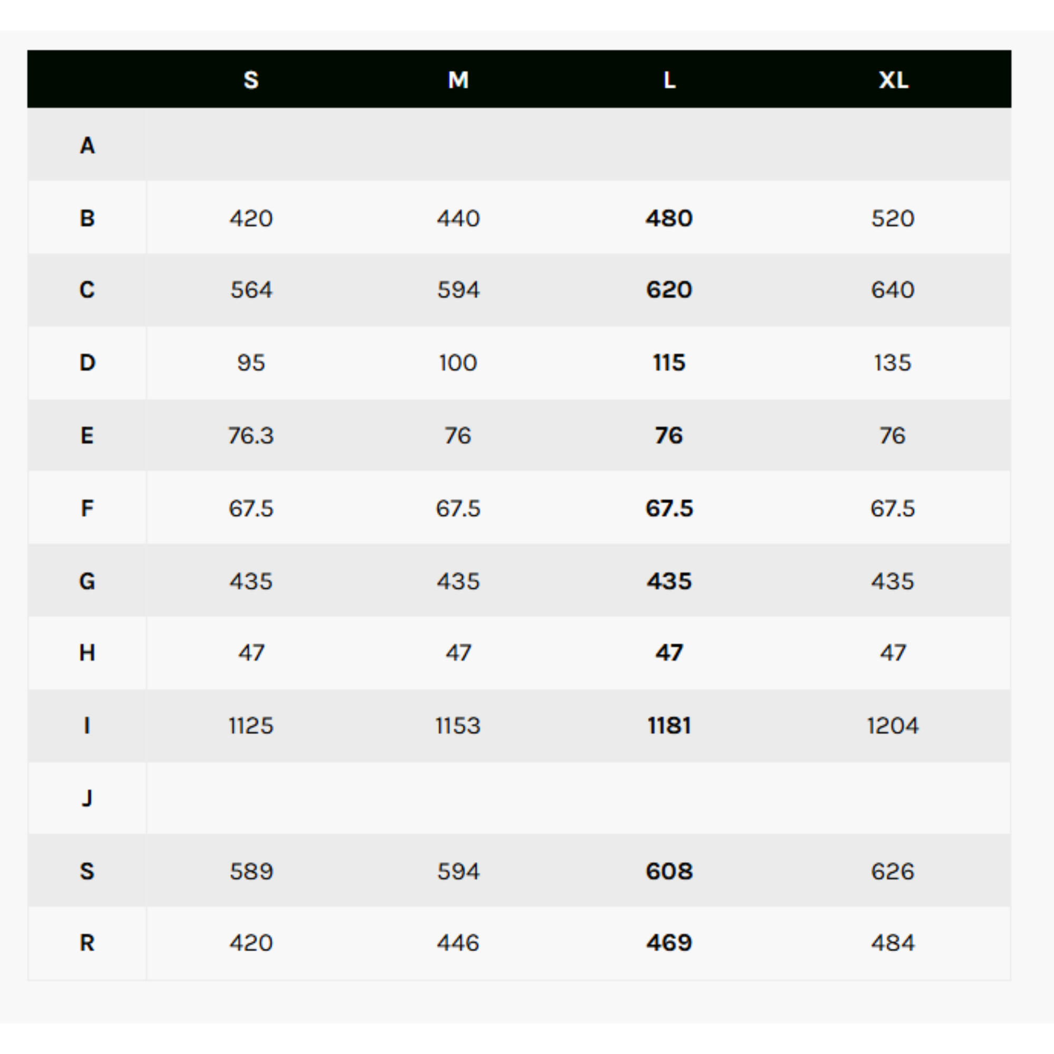Click row label B
1054x1054 pixels.
(x=87, y=218)
